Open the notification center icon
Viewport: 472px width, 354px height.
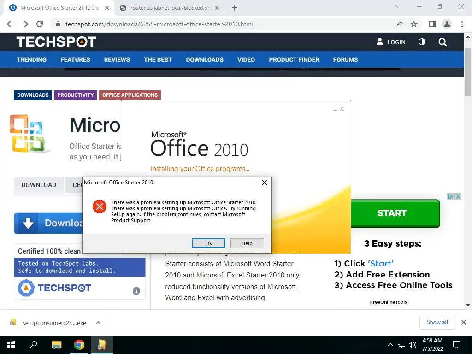click(x=457, y=345)
